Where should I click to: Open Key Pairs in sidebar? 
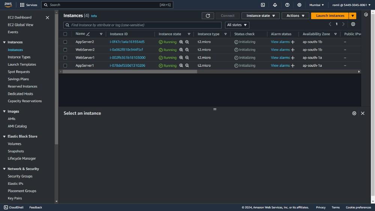coord(15,198)
